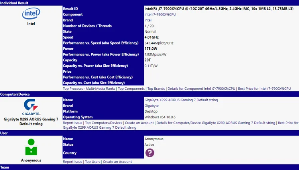Click Create an Account under User section
299x170 pixels.
[117, 162]
